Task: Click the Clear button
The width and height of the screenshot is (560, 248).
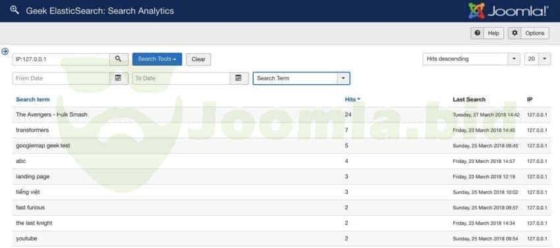Action: (198, 60)
